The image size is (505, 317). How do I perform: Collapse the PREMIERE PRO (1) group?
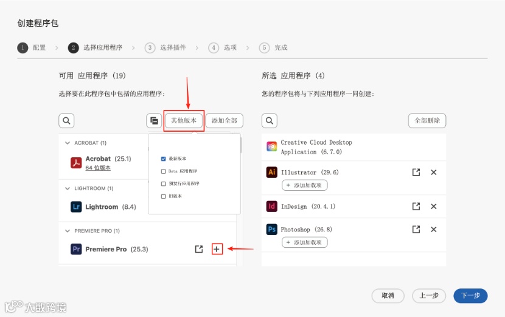pyautogui.click(x=68, y=231)
